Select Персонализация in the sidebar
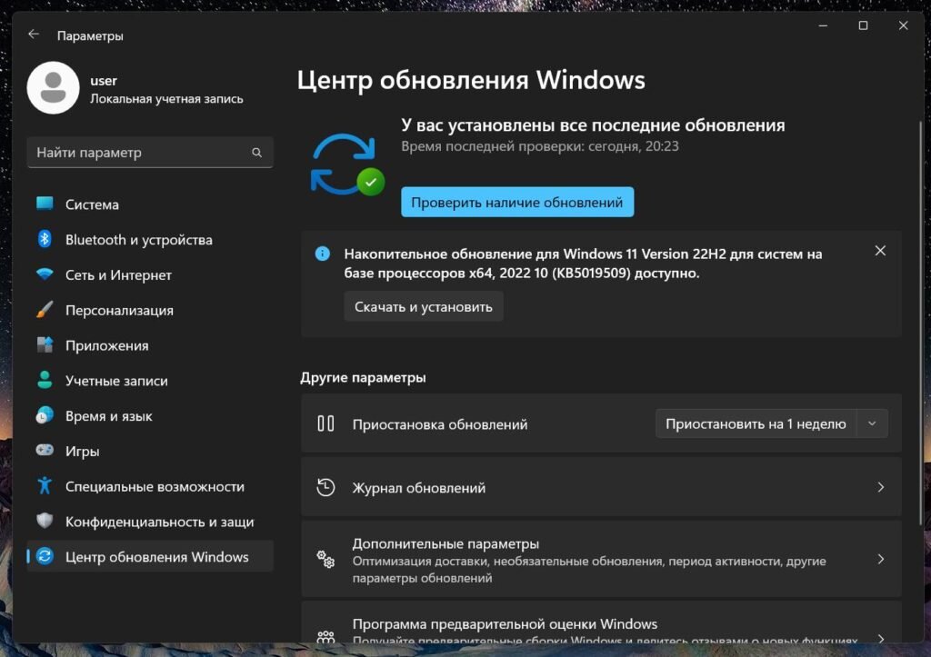931x657 pixels. pyautogui.click(x=150, y=310)
